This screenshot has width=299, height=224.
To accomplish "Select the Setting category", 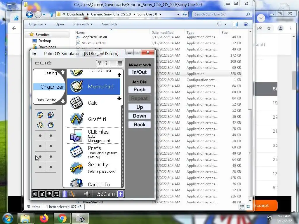I will point(51,73).
